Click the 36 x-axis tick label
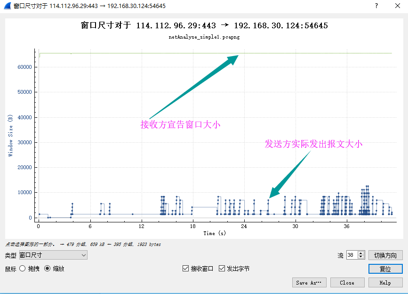The width and height of the screenshot is (408, 294). pyautogui.click(x=346, y=226)
